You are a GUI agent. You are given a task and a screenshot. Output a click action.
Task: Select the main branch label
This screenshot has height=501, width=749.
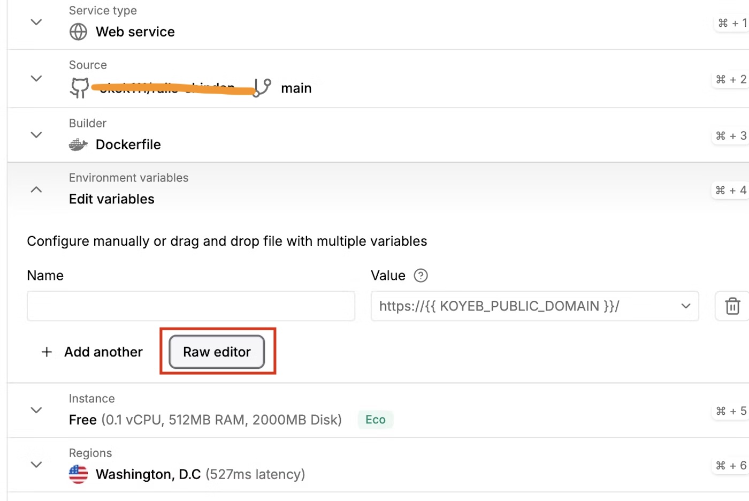[x=296, y=88]
